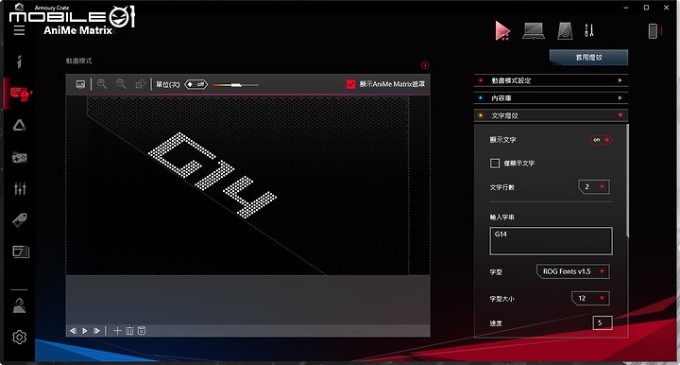Open the User Center profile sidebar icon

(x=19, y=305)
